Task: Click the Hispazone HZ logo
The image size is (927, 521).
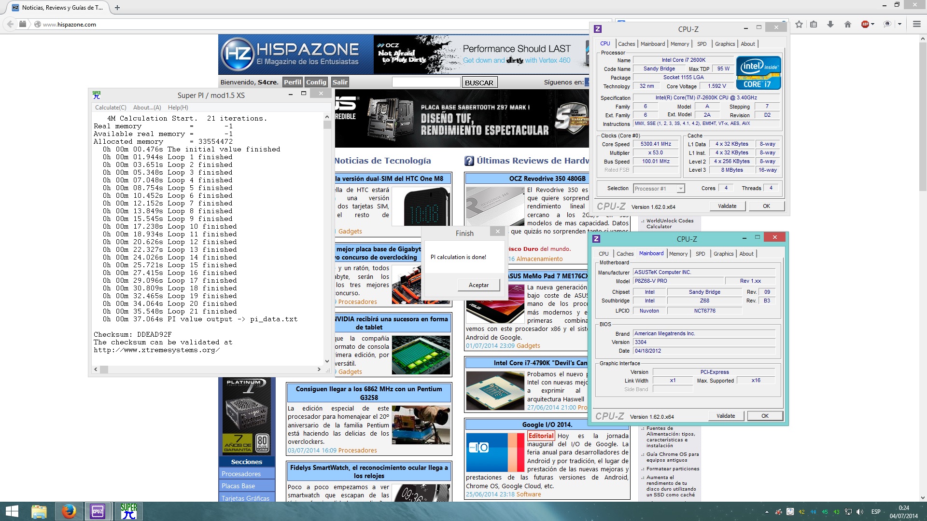Action: coord(238,54)
